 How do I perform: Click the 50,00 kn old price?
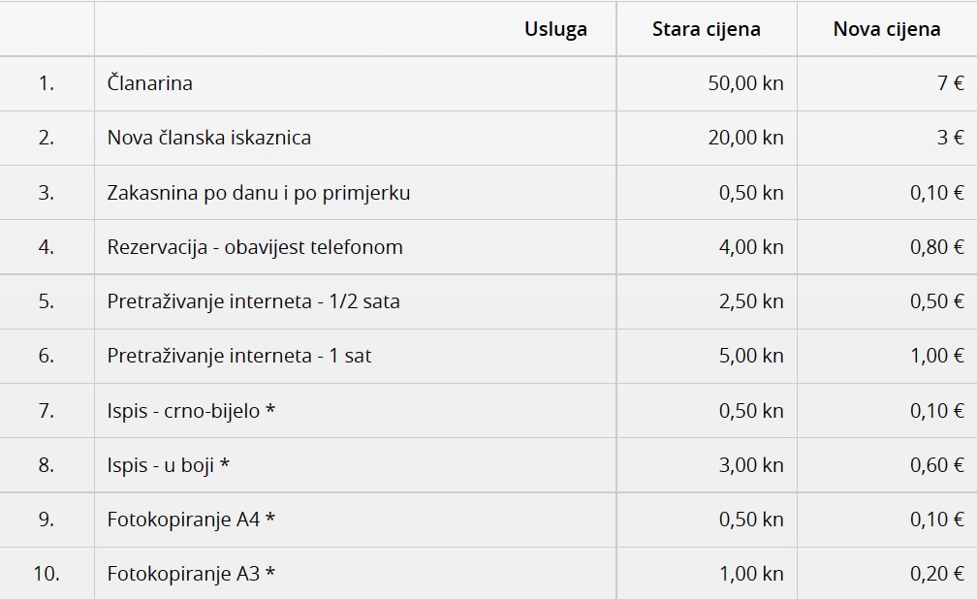pyautogui.click(x=745, y=83)
